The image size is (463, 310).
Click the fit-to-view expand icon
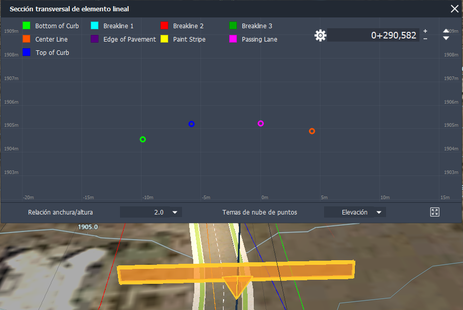pos(435,212)
